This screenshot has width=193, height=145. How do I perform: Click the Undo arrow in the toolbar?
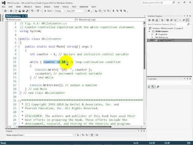pos(32,11)
